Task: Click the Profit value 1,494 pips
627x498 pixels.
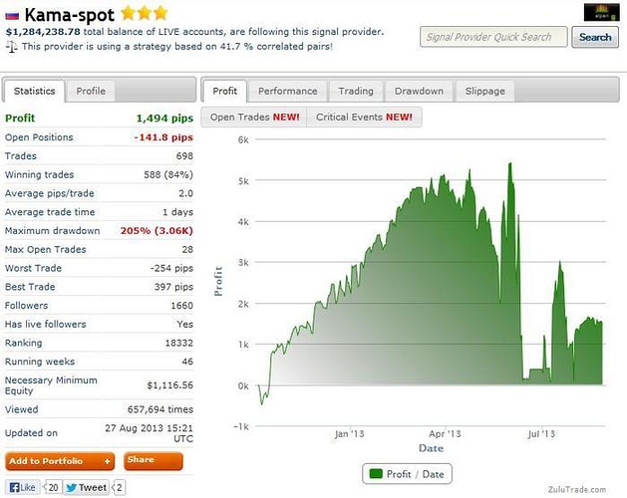Action: click(x=164, y=119)
